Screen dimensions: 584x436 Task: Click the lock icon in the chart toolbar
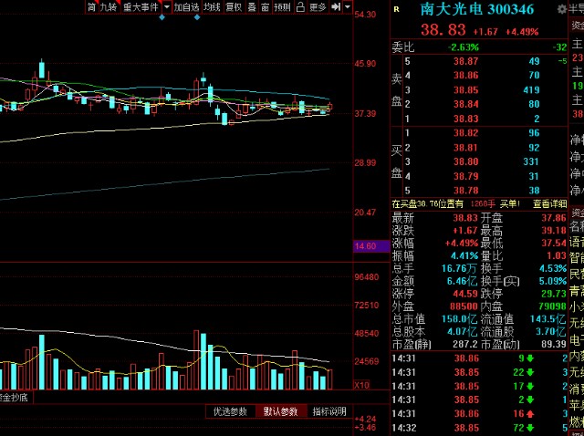click(300, 6)
